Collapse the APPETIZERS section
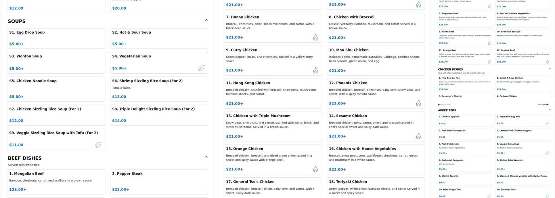The image size is (555, 198). click(x=550, y=110)
